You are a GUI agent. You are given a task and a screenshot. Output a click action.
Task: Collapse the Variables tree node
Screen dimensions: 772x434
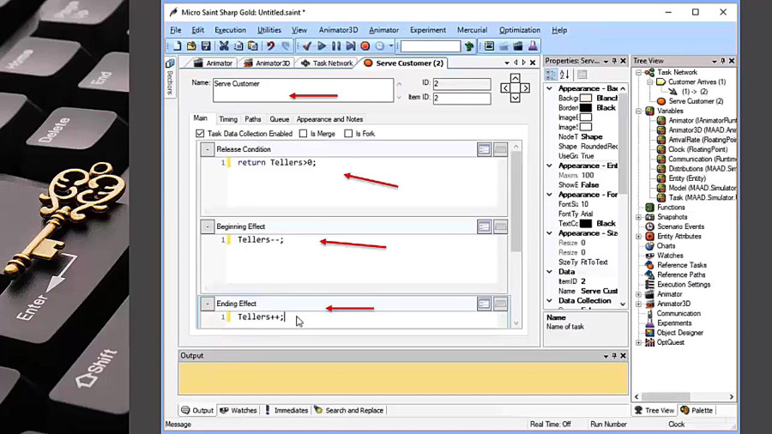638,111
